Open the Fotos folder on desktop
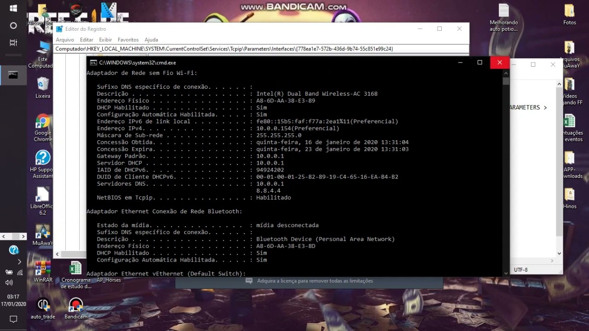 pos(570,14)
